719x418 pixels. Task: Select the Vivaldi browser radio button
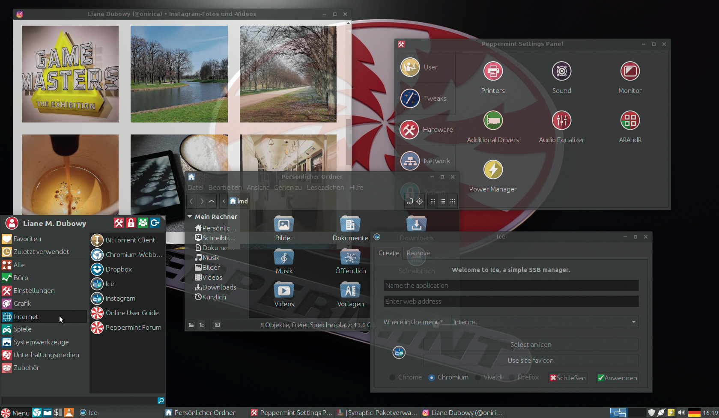tap(478, 377)
